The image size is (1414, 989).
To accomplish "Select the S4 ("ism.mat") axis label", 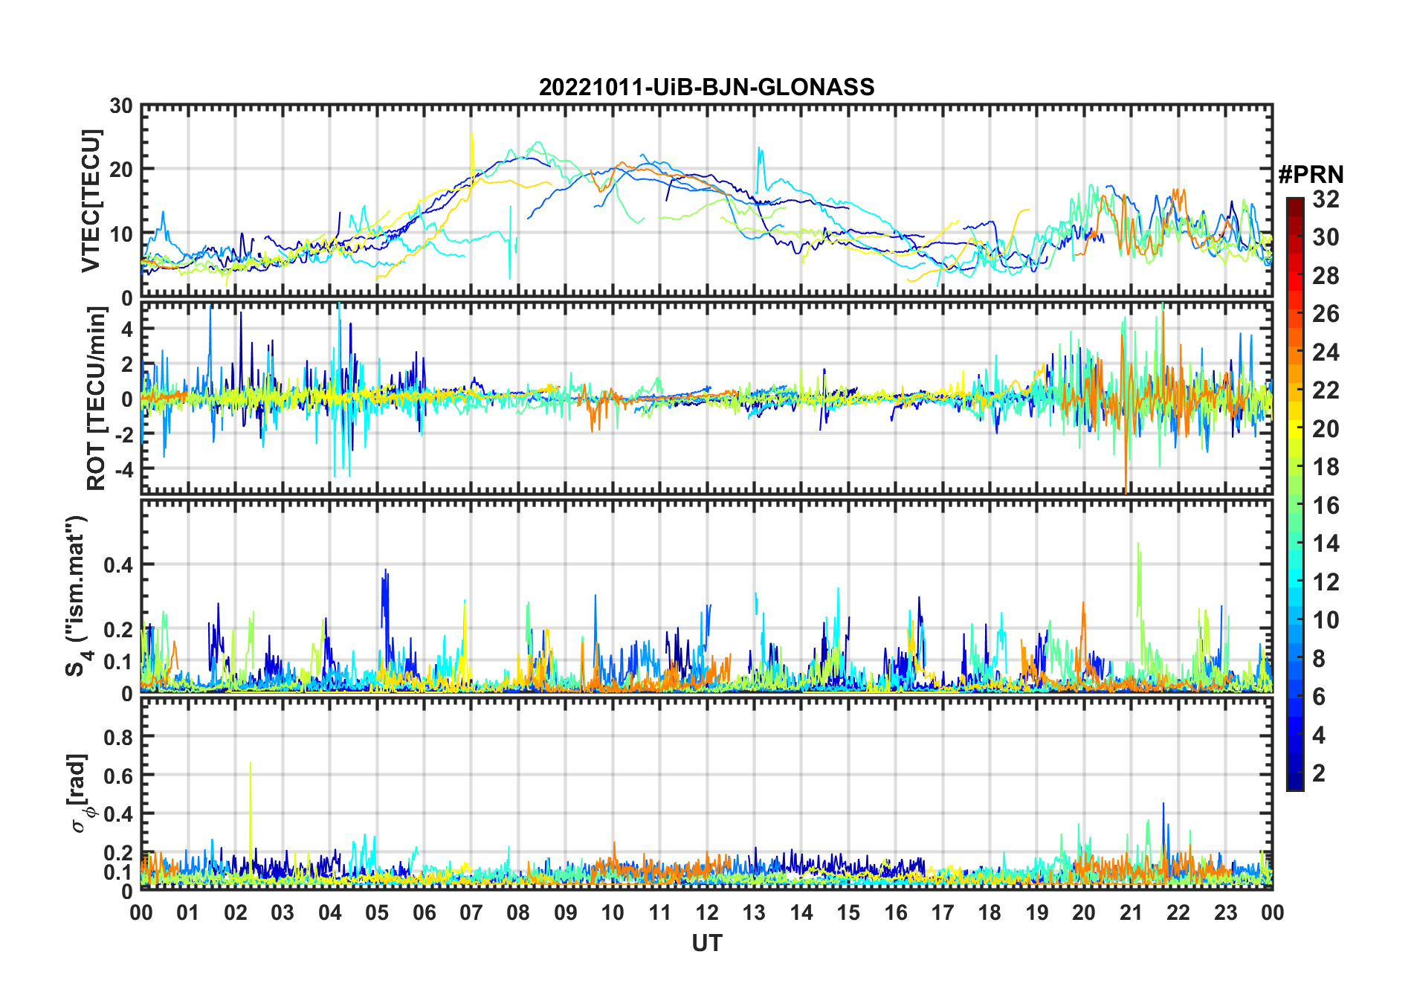I will [x=77, y=596].
